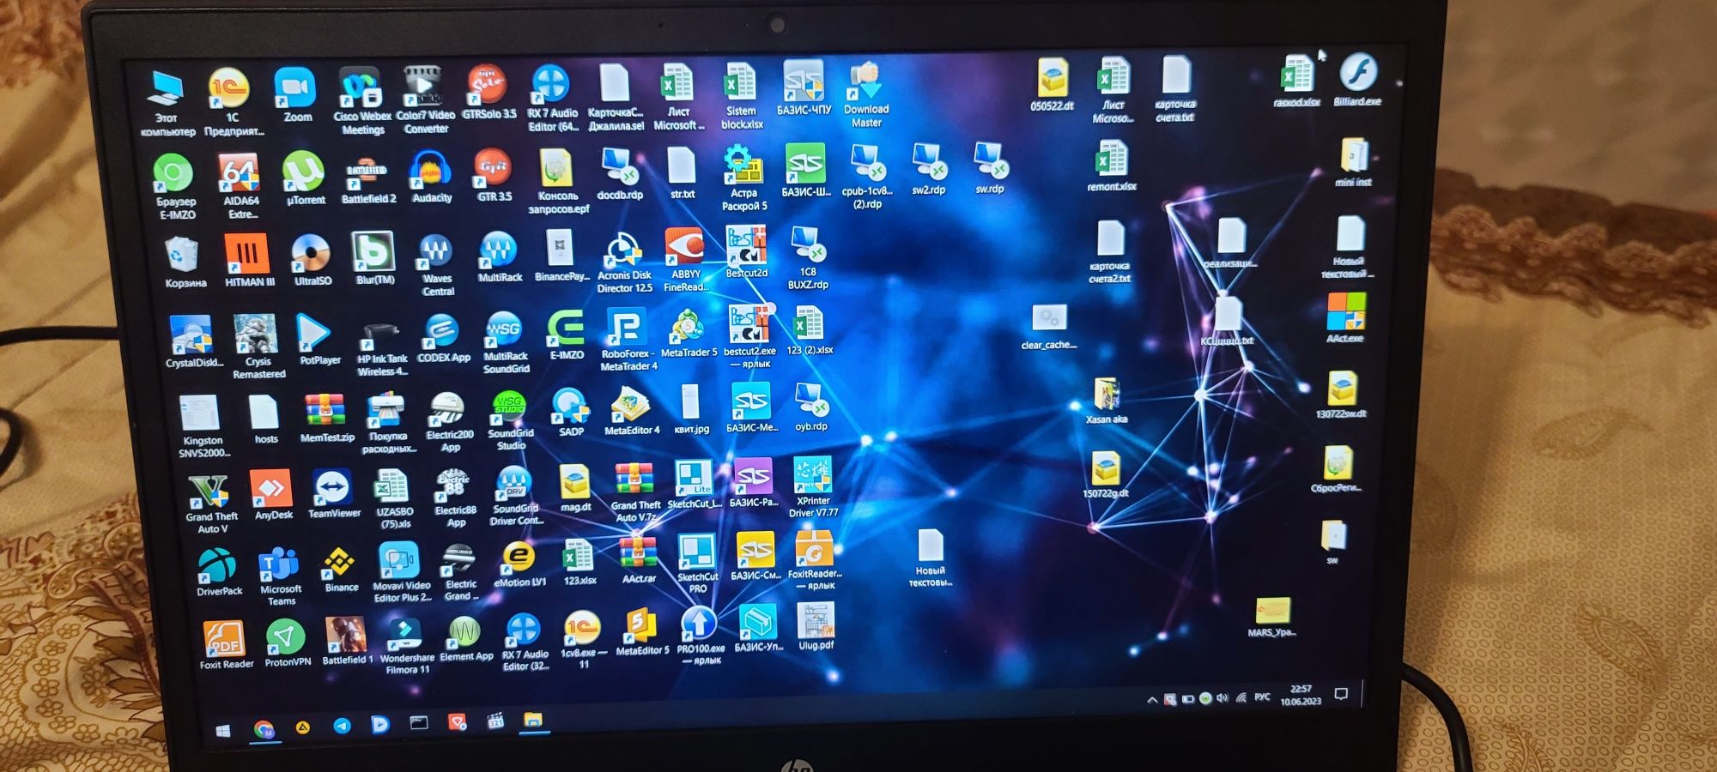Open Battlefield 2 shortcut
Screen dimensions: 1717x772
click(x=367, y=180)
